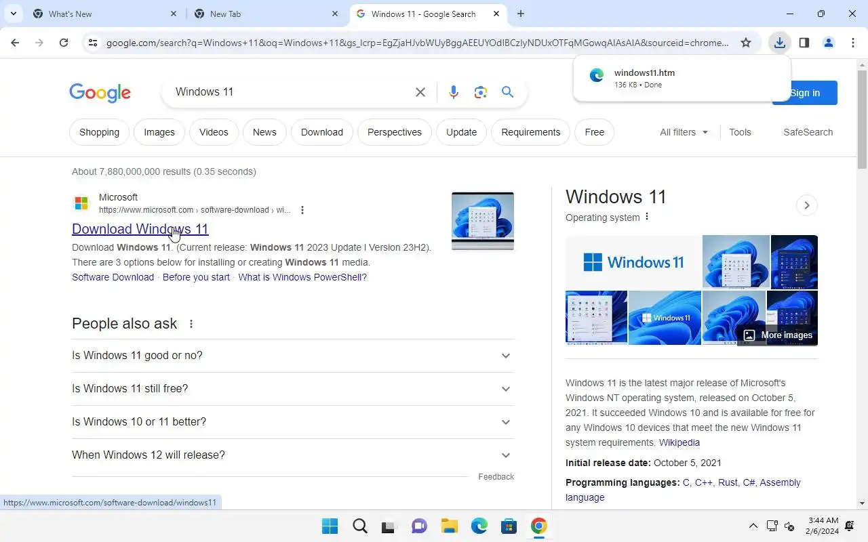The width and height of the screenshot is (868, 542).
Task: Bookmark this page with the star icon
Action: click(x=746, y=43)
